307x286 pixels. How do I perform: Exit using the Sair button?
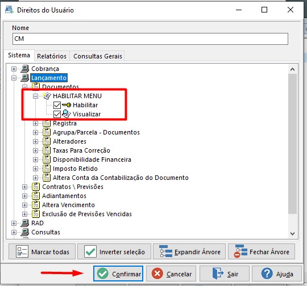(x=225, y=274)
